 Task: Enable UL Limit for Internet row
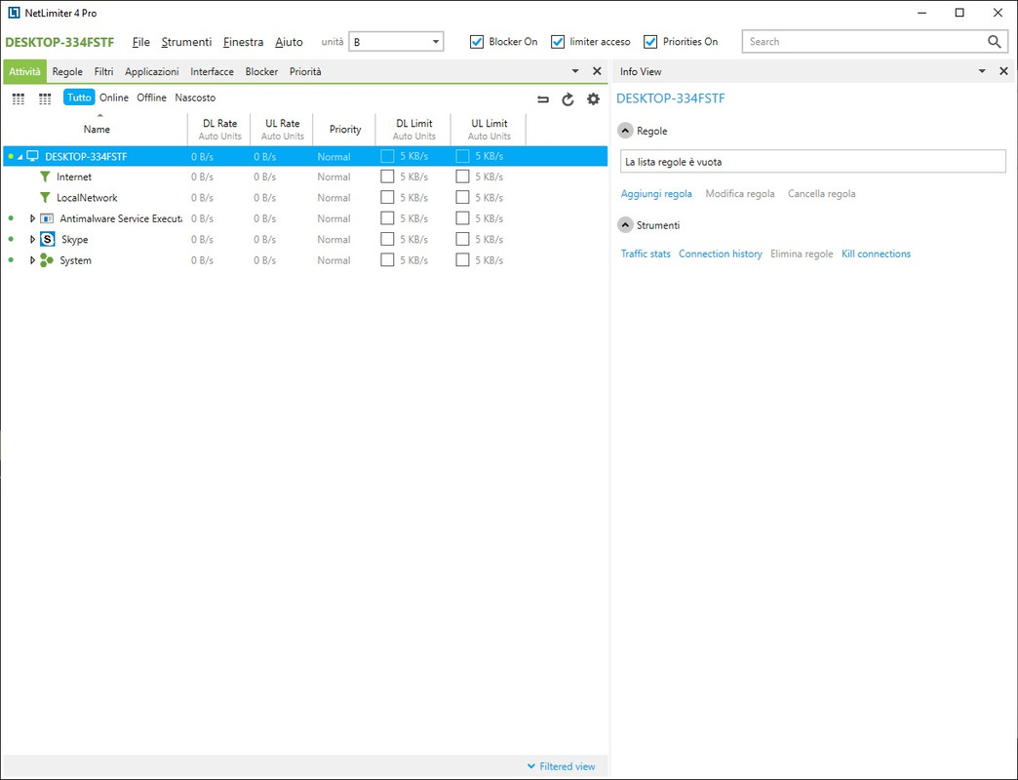click(462, 176)
